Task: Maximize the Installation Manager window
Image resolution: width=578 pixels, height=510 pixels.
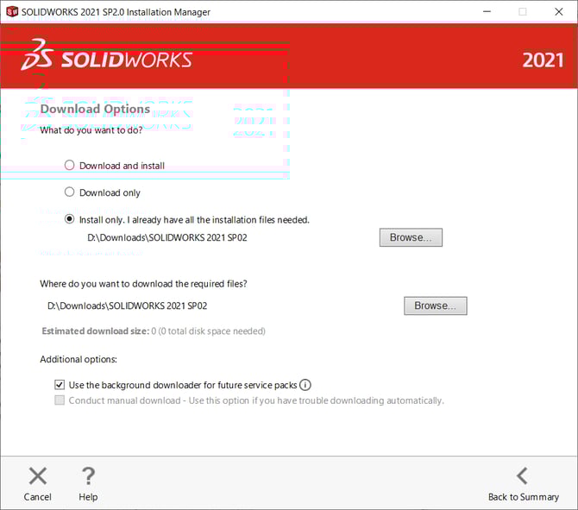Action: [522, 12]
